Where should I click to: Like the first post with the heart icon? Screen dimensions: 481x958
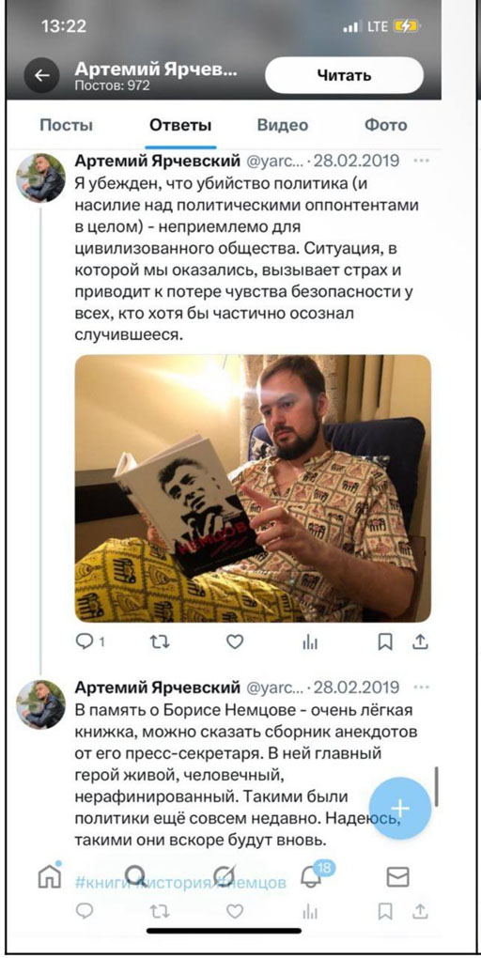[x=235, y=641]
